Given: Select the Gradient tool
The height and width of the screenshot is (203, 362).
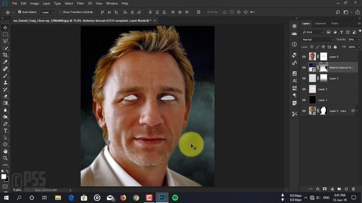Looking at the screenshot, I should (5, 103).
